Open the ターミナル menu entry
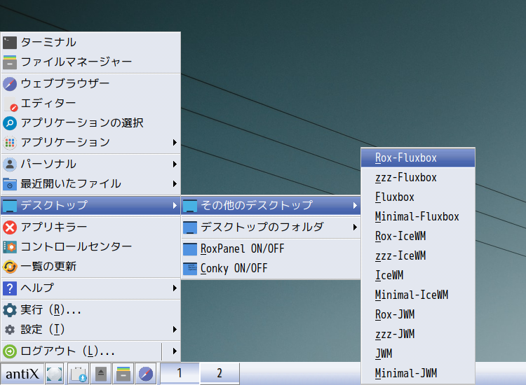Screen dimensions: 526x385 pyautogui.click(x=91, y=43)
